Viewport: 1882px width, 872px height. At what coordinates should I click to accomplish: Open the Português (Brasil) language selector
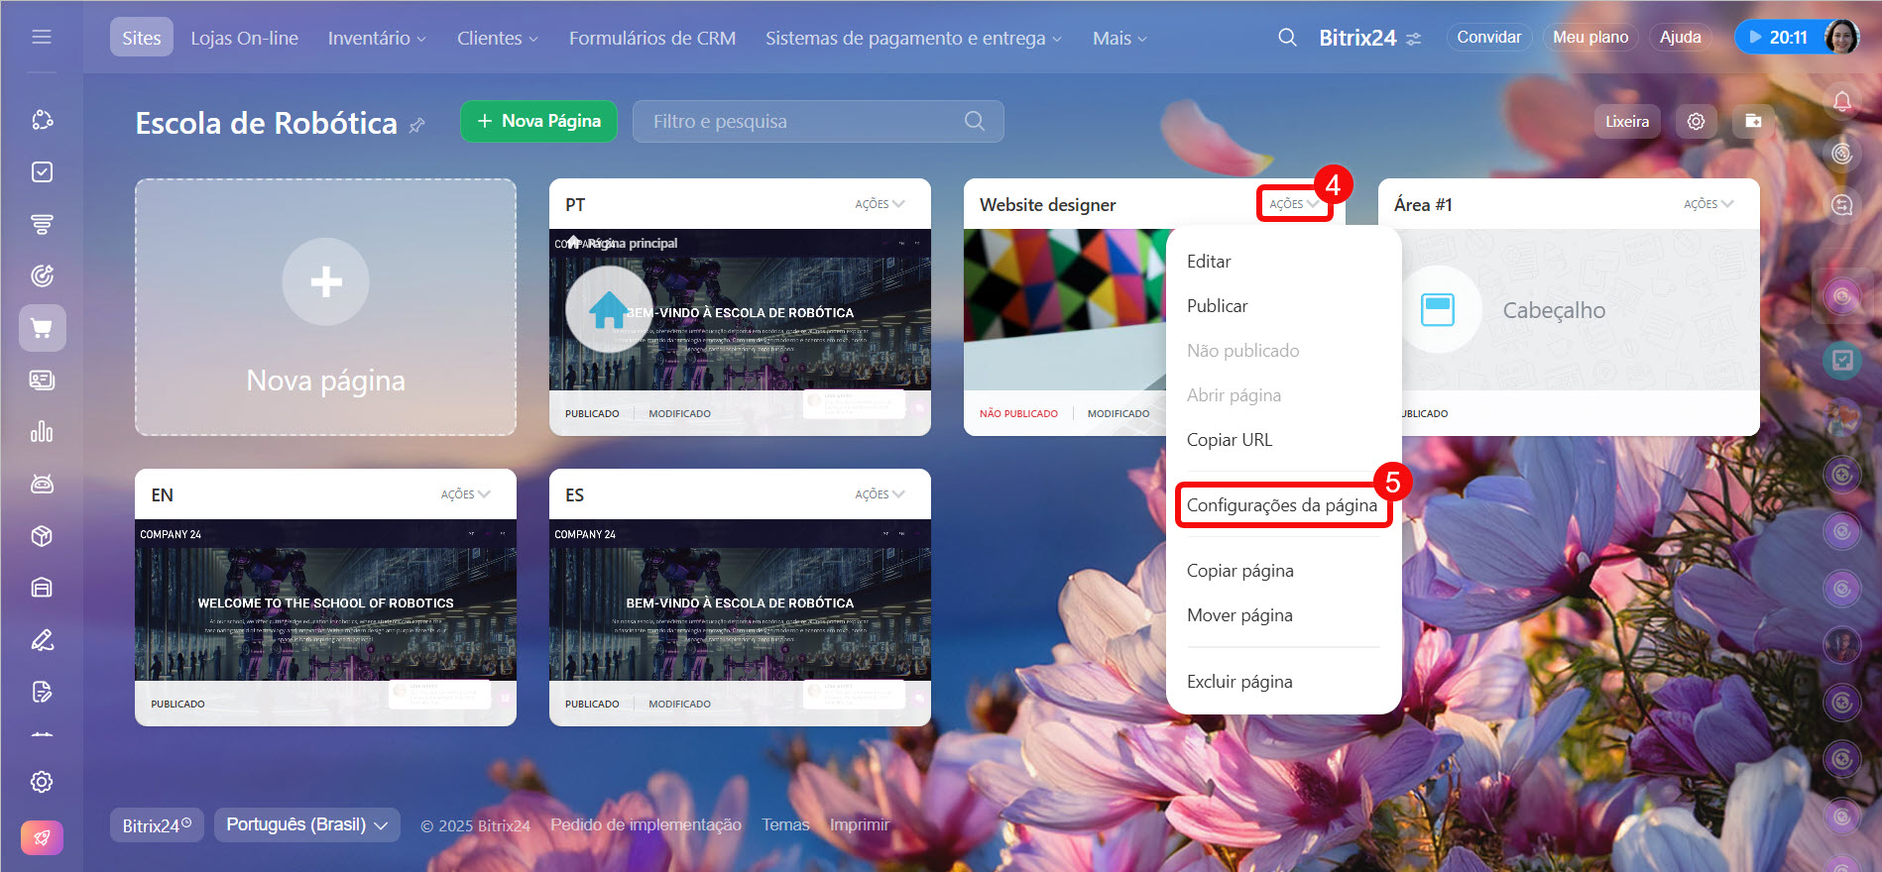(306, 824)
